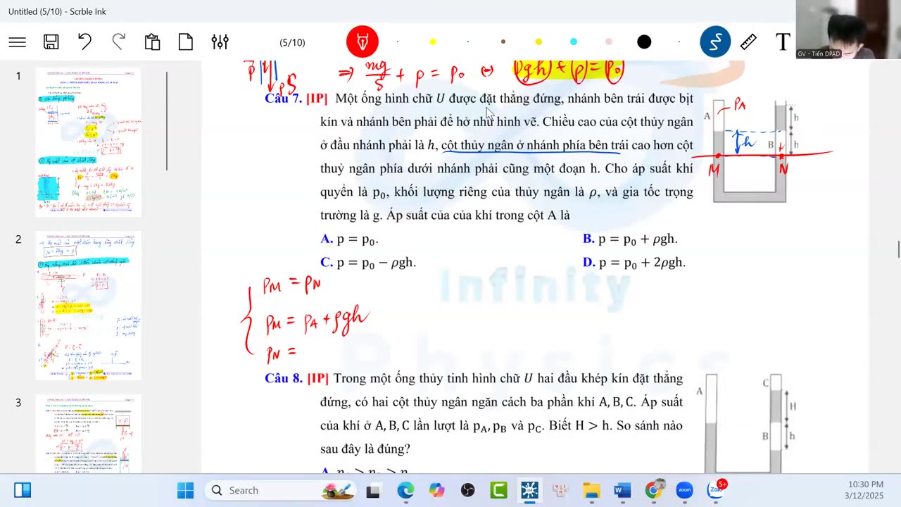The width and height of the screenshot is (901, 507).
Task: Switch to Scrble Ink taskbar icon
Action: (529, 490)
